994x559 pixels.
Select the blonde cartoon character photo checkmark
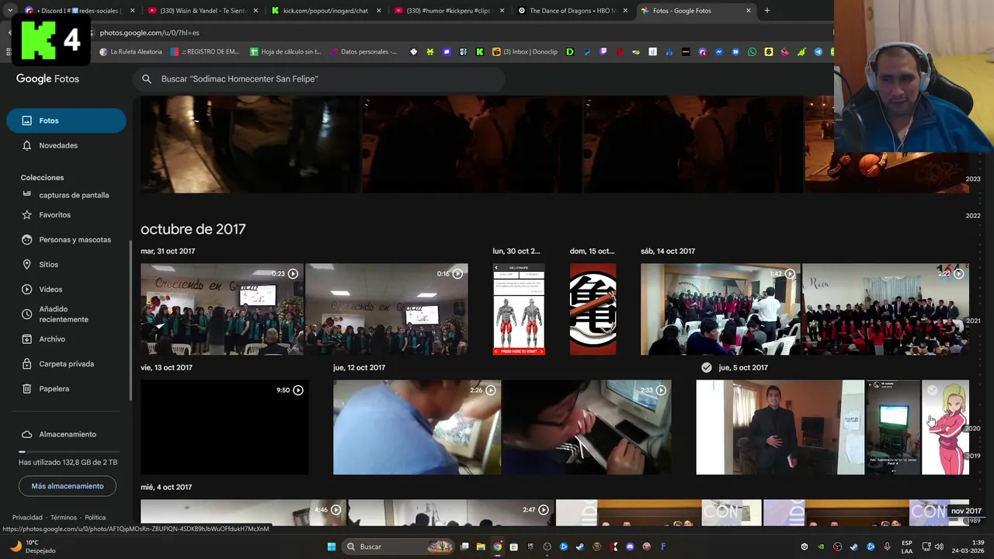[x=933, y=391]
